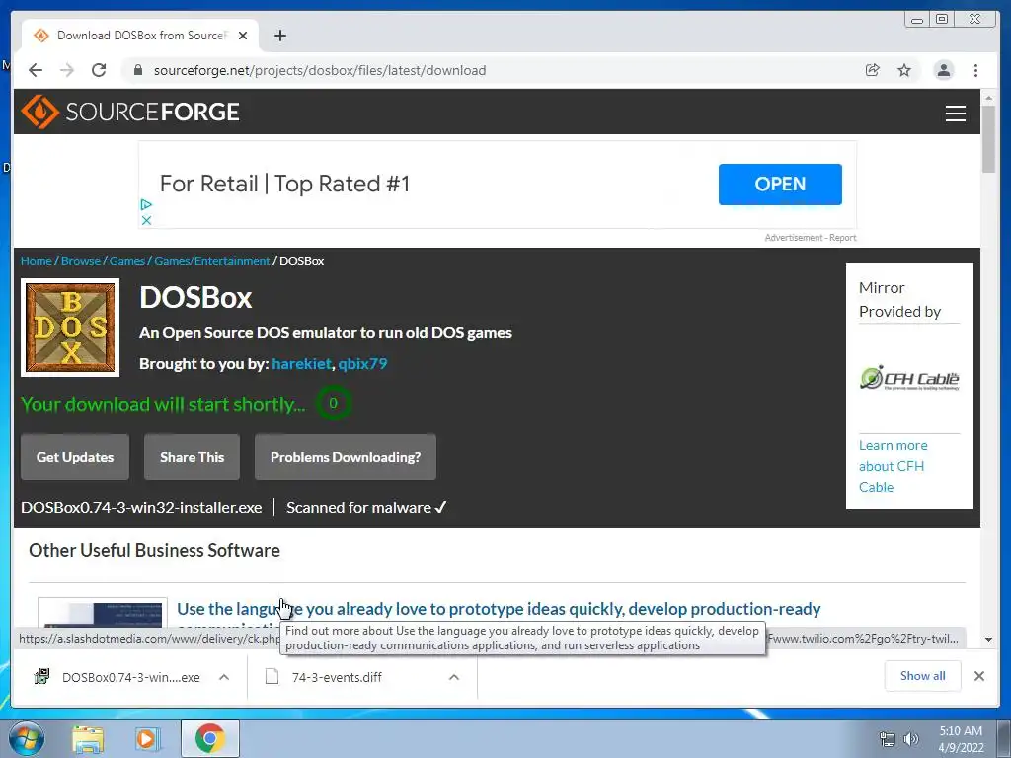Click the padlock site info icon

pyautogui.click(x=137, y=70)
